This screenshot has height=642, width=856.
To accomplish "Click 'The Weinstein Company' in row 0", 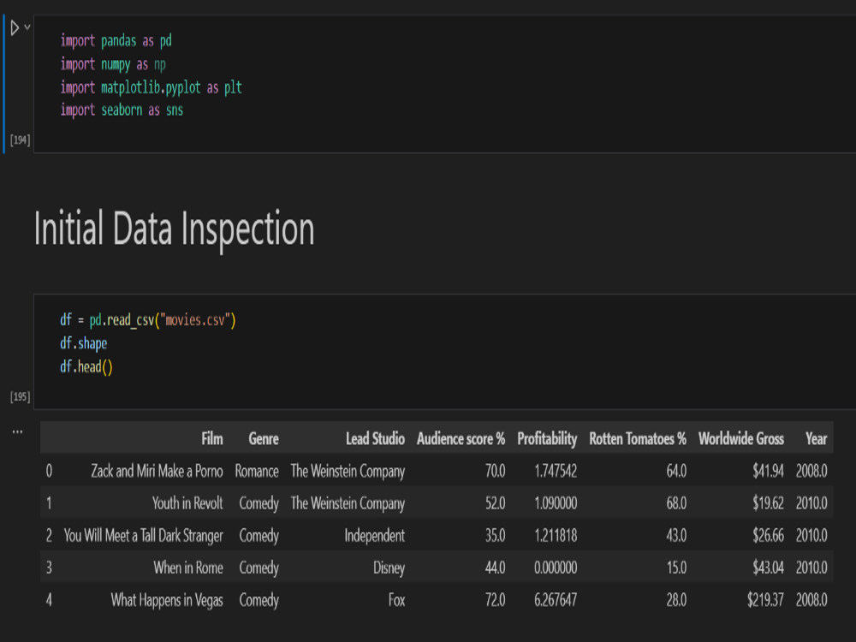I will click(348, 471).
